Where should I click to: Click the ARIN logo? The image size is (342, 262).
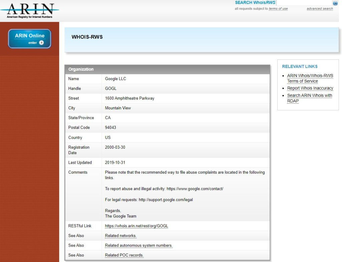(x=30, y=10)
